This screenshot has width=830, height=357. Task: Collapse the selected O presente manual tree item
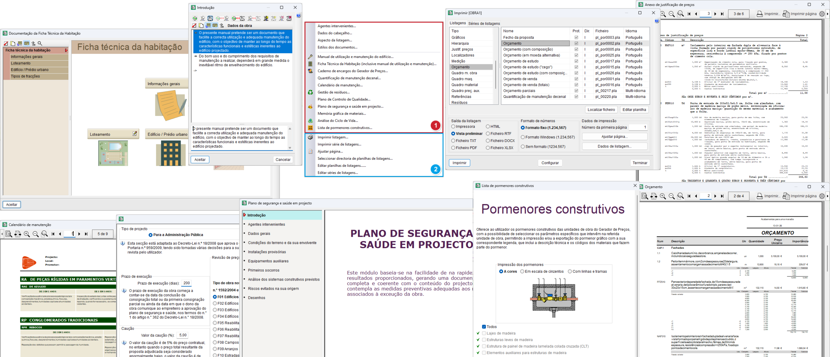tap(196, 33)
